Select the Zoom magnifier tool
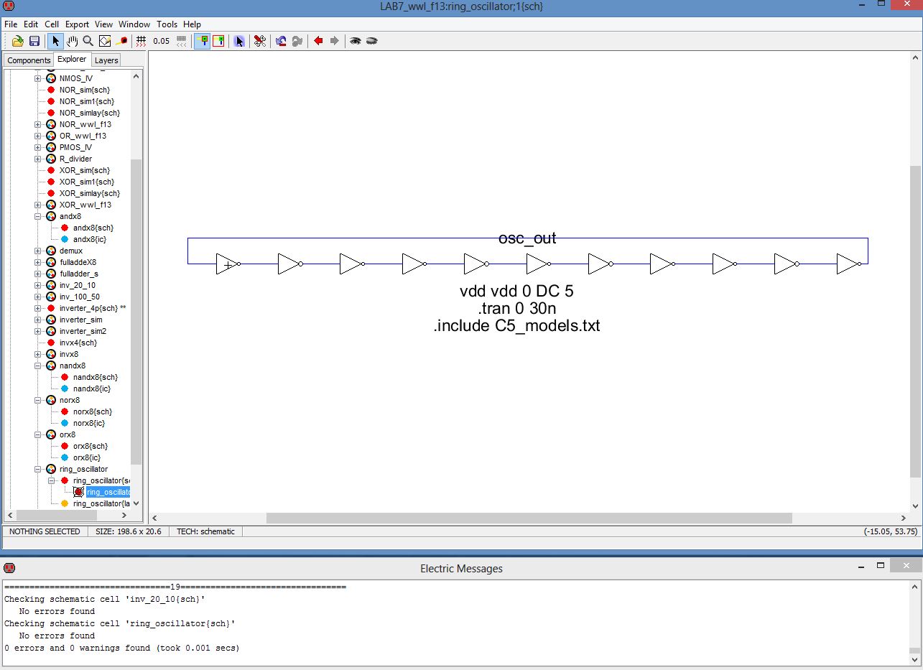This screenshot has width=923, height=670. 88,41
